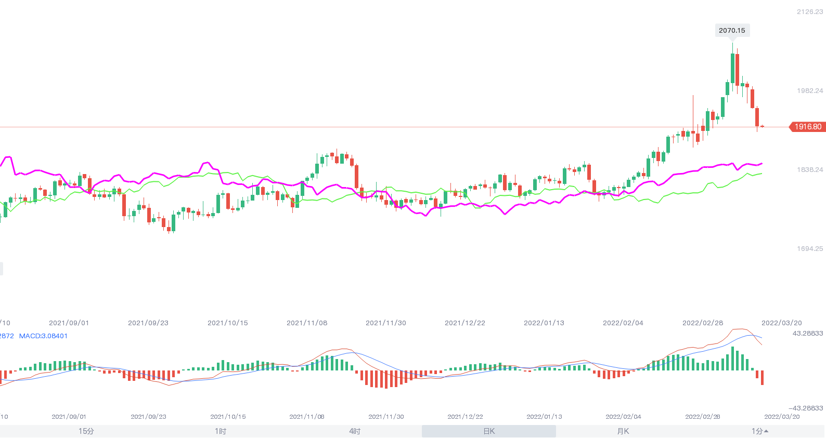Click the 2021/09/01 date under MACD panel

pos(69,417)
